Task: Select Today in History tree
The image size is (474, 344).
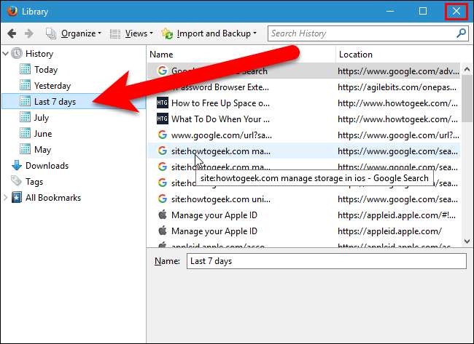Action: pos(46,70)
